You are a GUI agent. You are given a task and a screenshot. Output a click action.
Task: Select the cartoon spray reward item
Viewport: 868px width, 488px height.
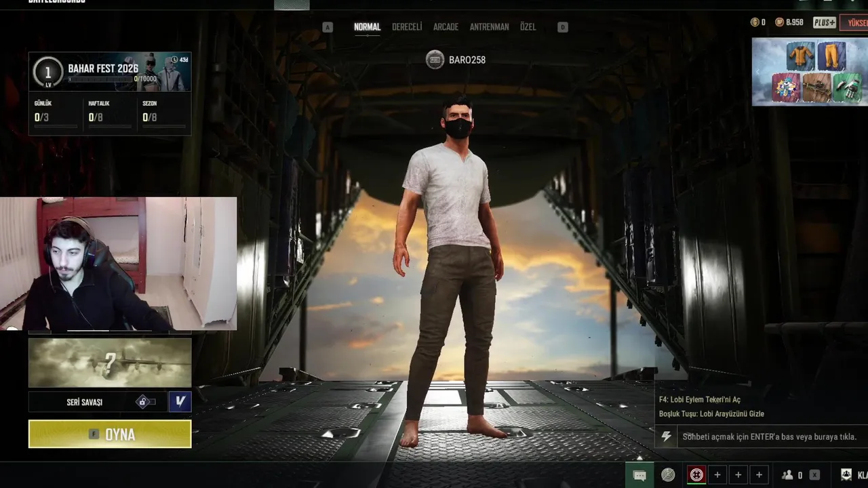pyautogui.click(x=786, y=88)
